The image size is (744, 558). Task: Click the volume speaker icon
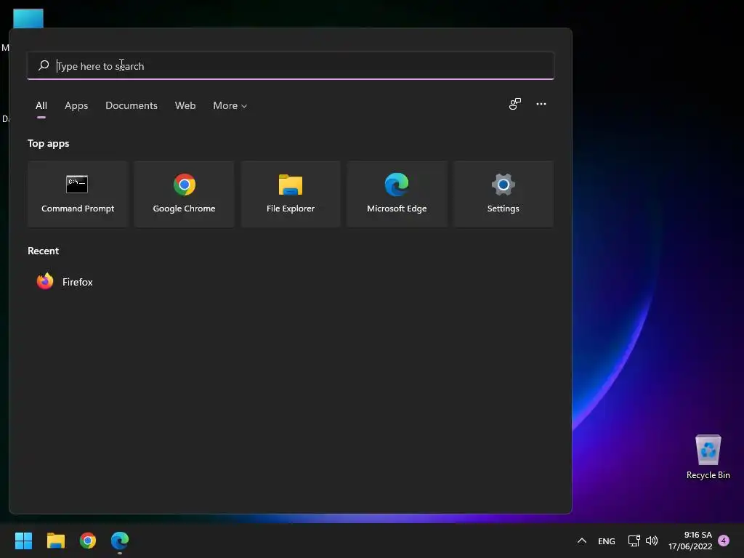[x=652, y=541]
